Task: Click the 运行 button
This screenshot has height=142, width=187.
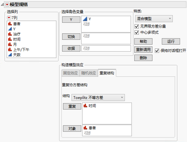Action: [x=171, y=41]
